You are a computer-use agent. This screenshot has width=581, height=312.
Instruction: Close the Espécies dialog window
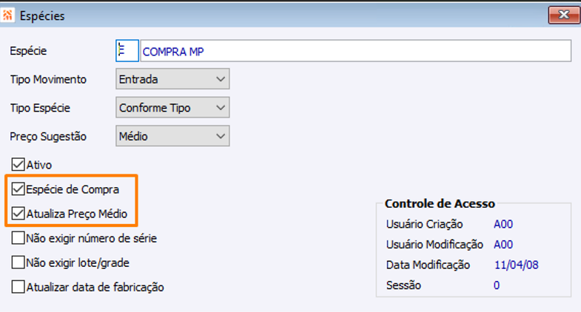[563, 15]
